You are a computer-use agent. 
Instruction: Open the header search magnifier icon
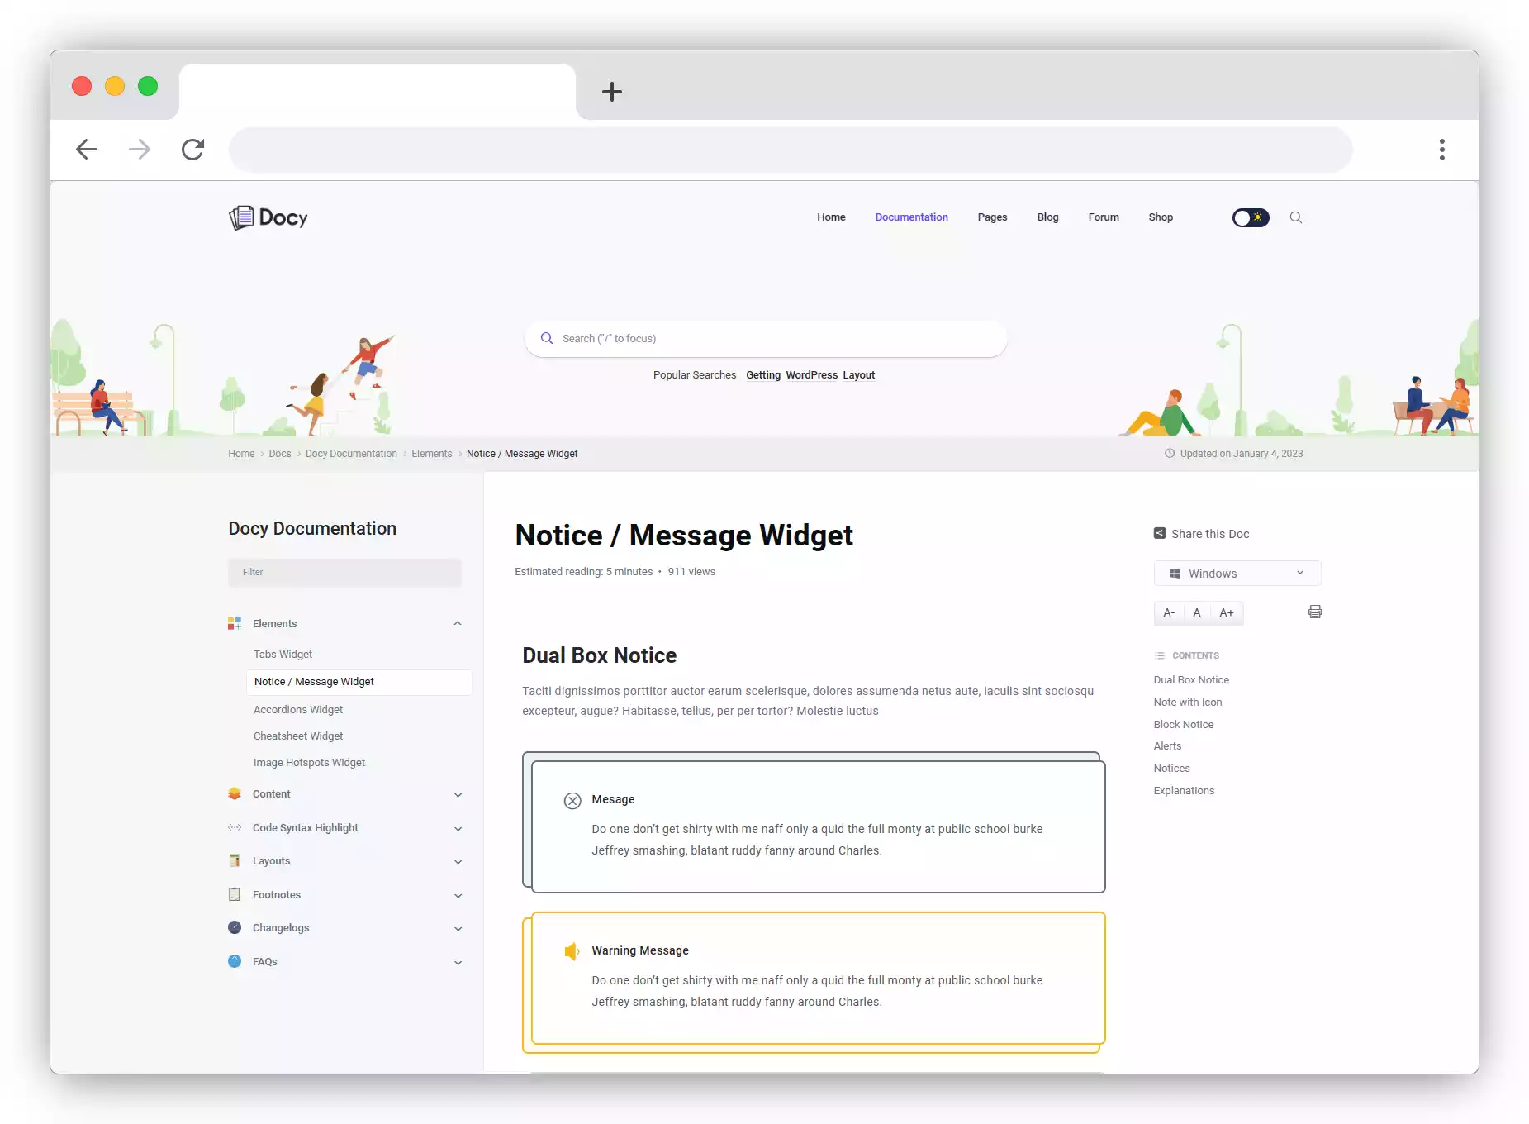click(x=1296, y=217)
